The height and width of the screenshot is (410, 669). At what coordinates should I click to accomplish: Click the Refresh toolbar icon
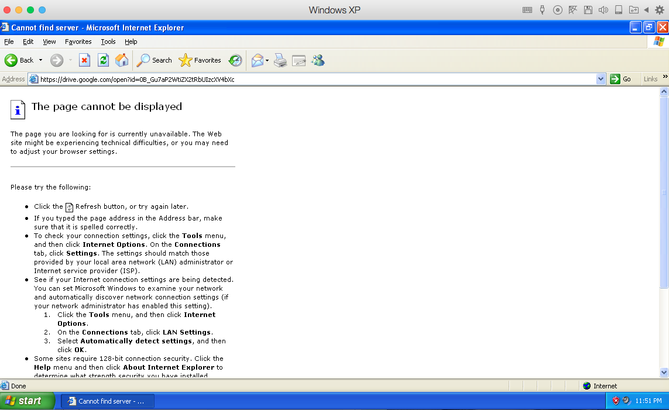pyautogui.click(x=103, y=60)
